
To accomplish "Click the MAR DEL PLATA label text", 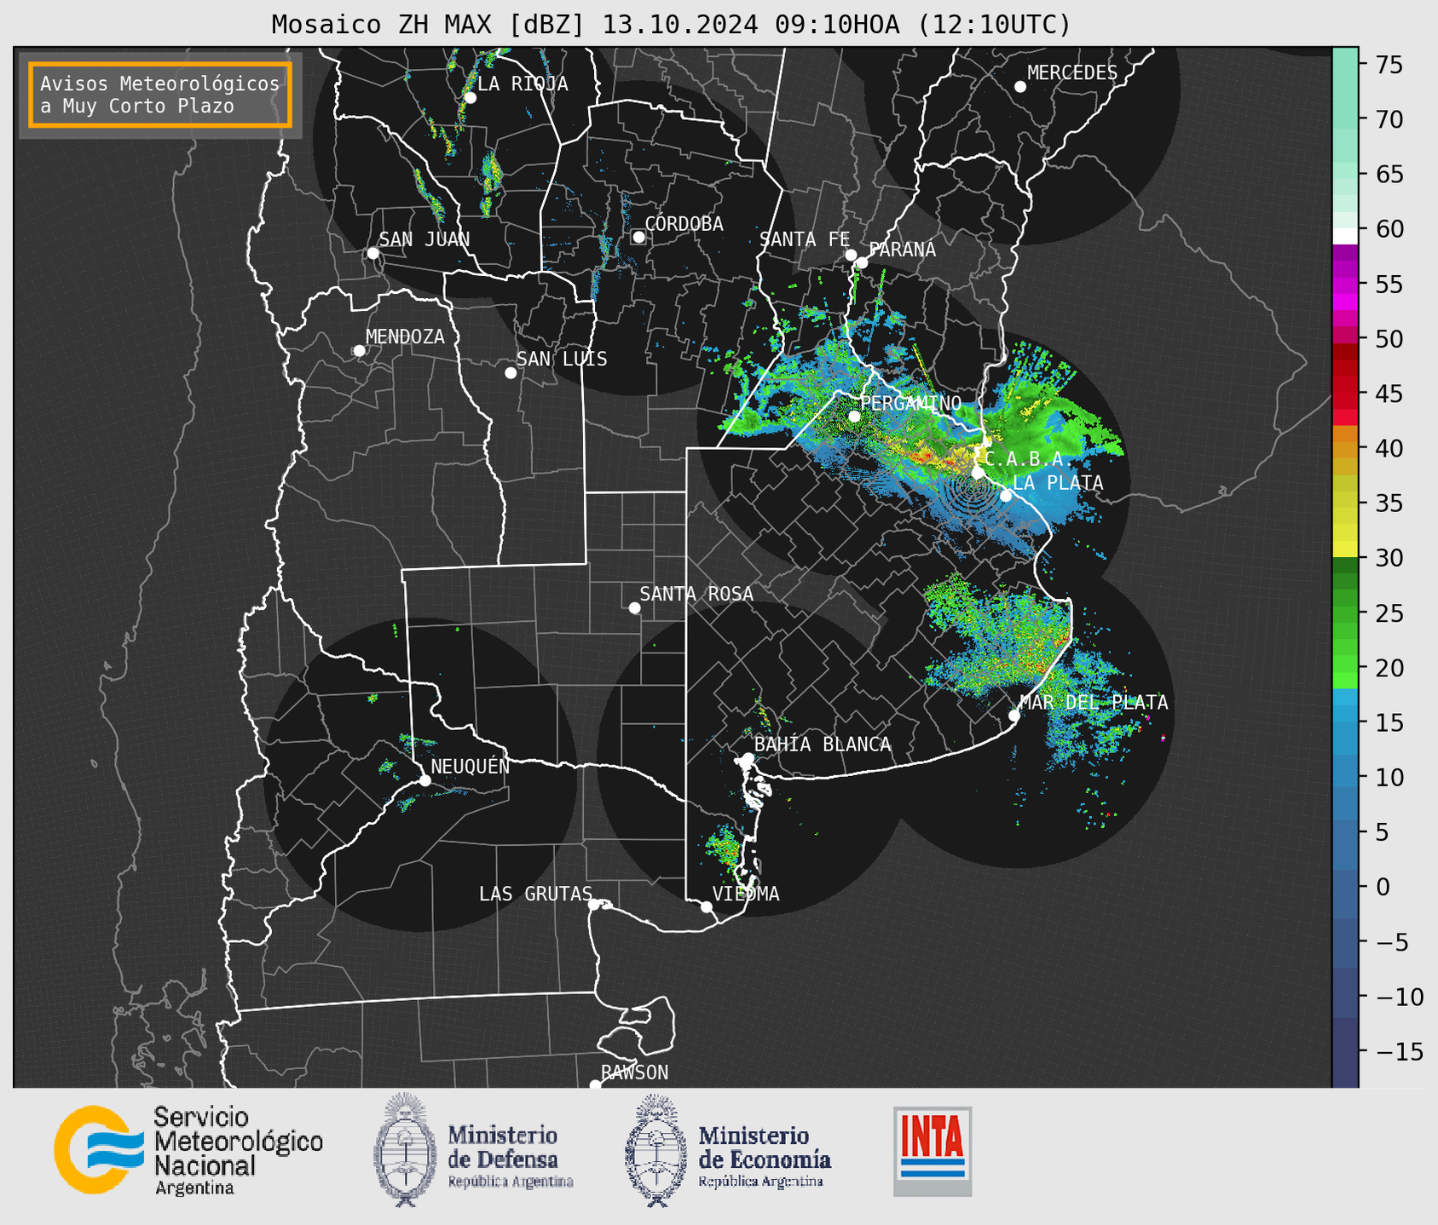I will pos(1094,703).
